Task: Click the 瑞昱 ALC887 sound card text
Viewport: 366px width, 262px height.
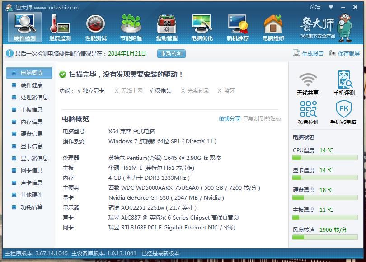Action: (x=174, y=217)
